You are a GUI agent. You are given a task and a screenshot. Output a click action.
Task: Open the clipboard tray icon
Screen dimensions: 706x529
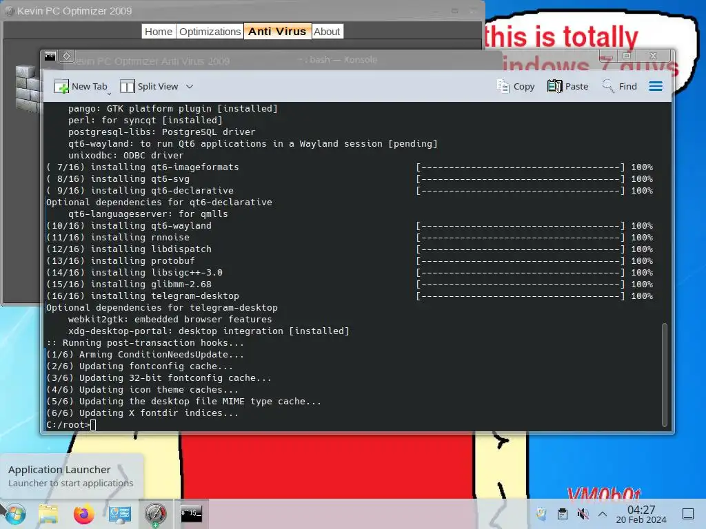[x=563, y=514]
